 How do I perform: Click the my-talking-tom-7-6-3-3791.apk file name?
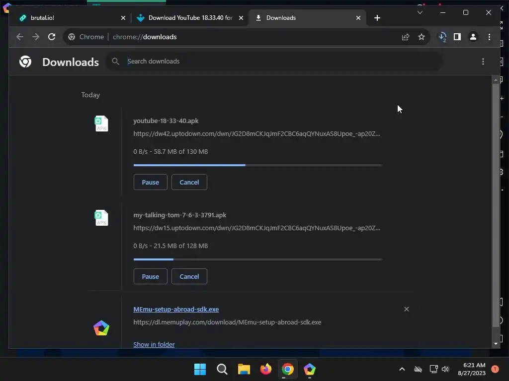pyautogui.click(x=180, y=215)
